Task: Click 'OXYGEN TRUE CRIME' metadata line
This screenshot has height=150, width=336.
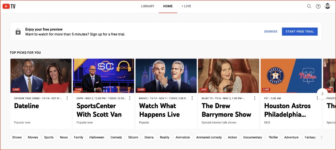Action: (38, 98)
